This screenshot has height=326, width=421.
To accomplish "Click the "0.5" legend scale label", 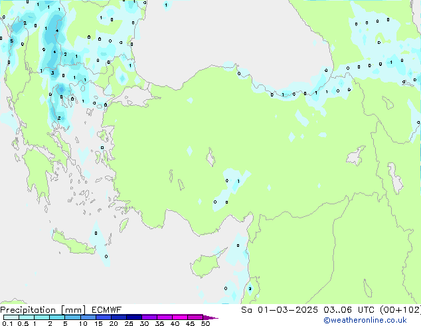I will coord(23,323).
